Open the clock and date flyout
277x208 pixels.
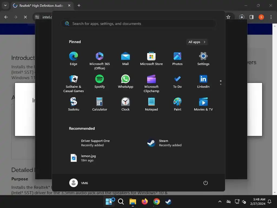click(x=258, y=201)
